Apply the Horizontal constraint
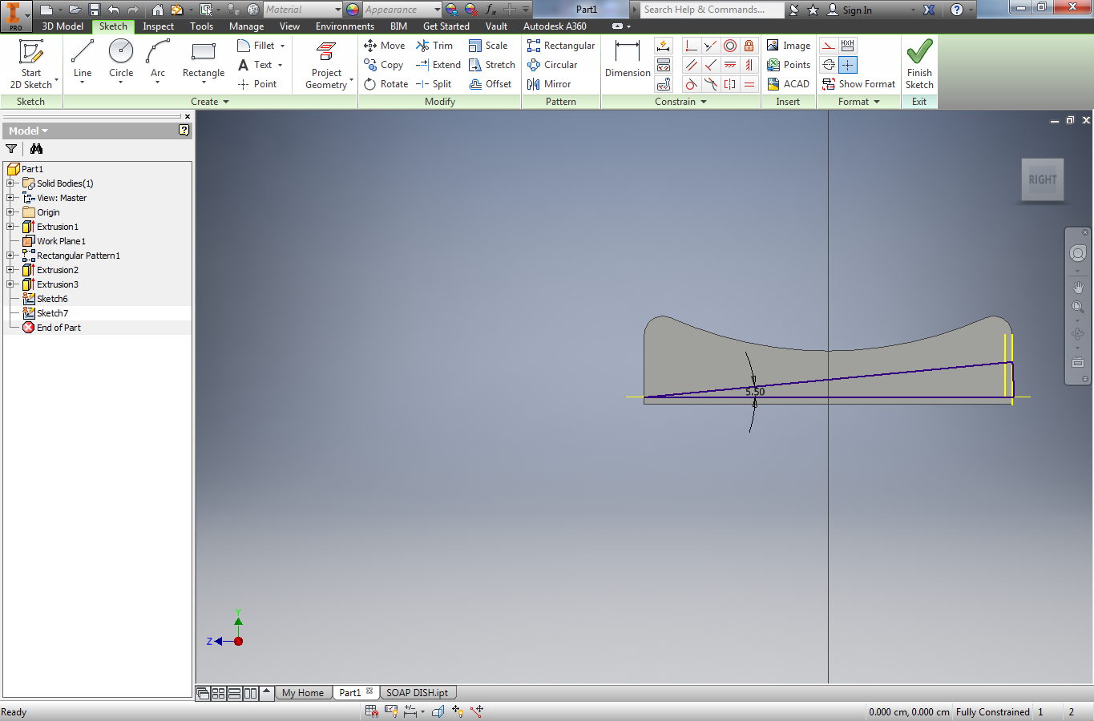The height and width of the screenshot is (721, 1094). [730, 65]
